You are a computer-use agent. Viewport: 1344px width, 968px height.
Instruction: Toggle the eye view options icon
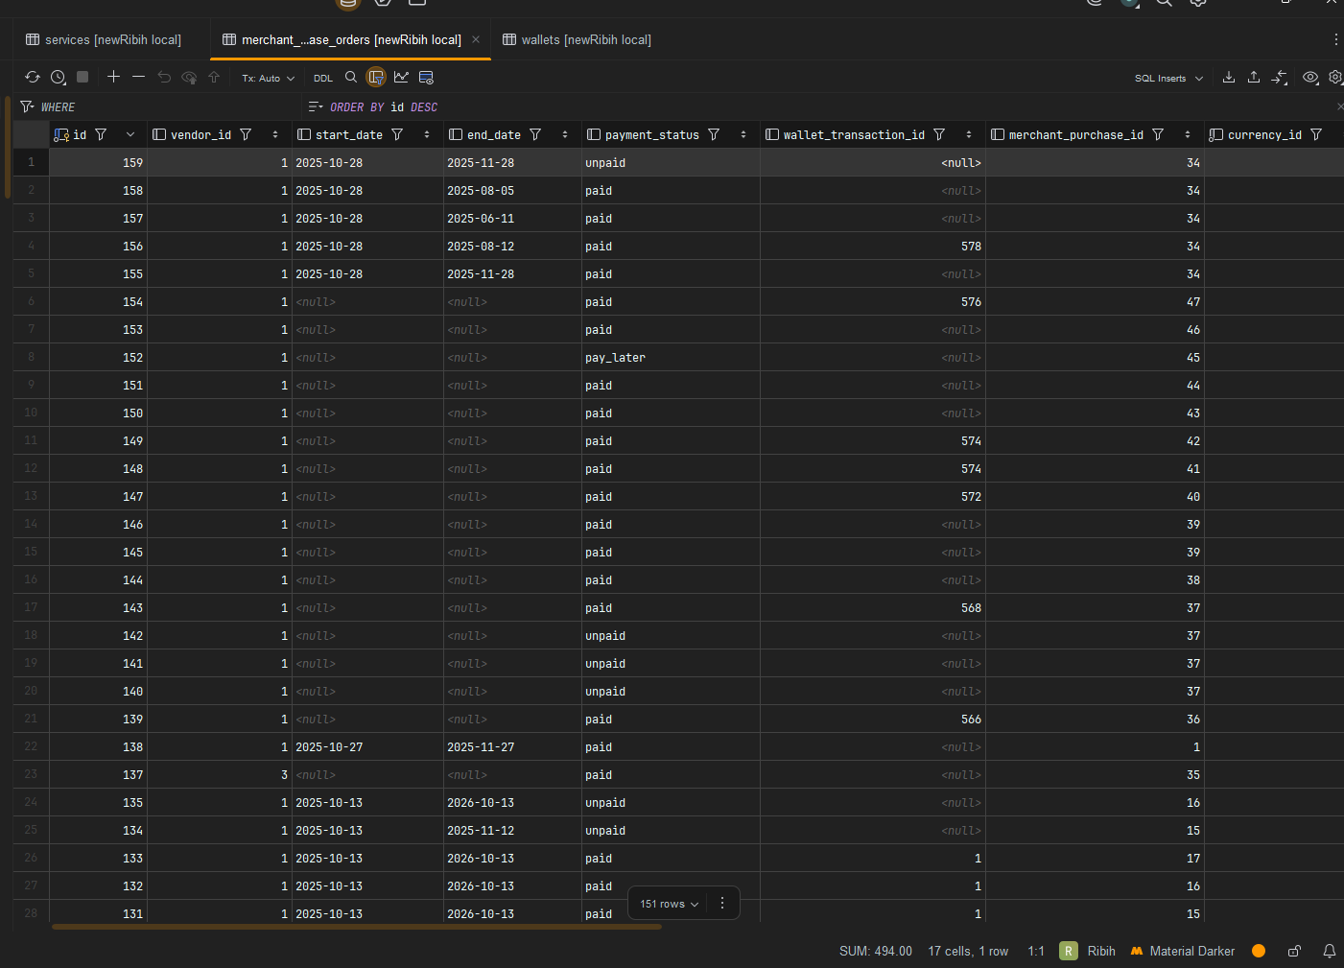(1310, 78)
